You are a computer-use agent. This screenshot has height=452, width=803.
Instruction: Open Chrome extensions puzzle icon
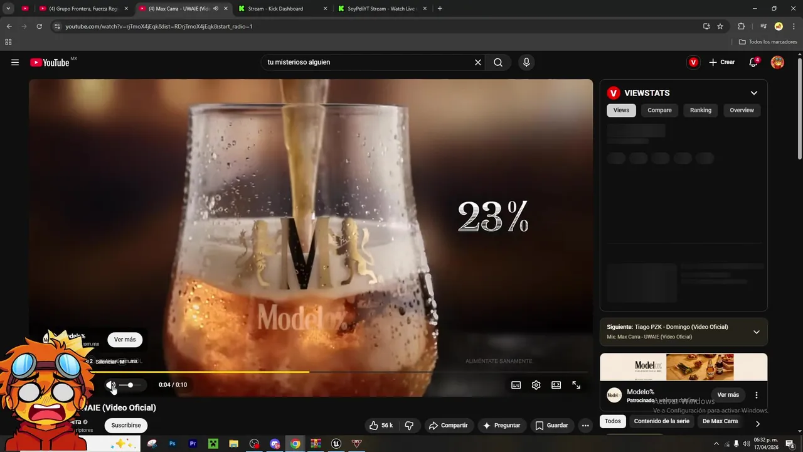741,26
